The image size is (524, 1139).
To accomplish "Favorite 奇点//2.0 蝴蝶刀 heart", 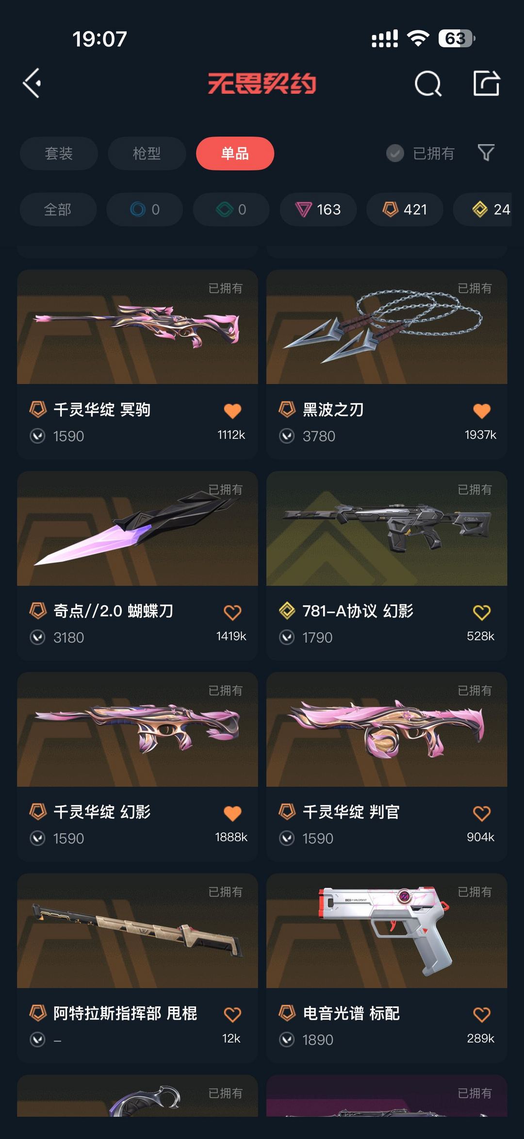I will (232, 612).
